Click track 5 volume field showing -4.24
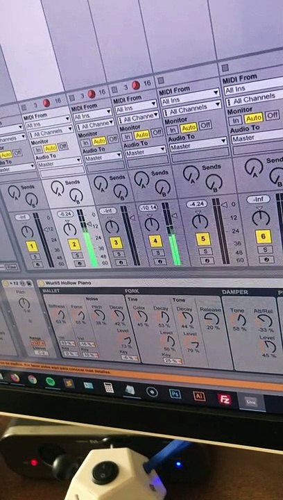The width and height of the screenshot is (283, 500). (x=197, y=204)
